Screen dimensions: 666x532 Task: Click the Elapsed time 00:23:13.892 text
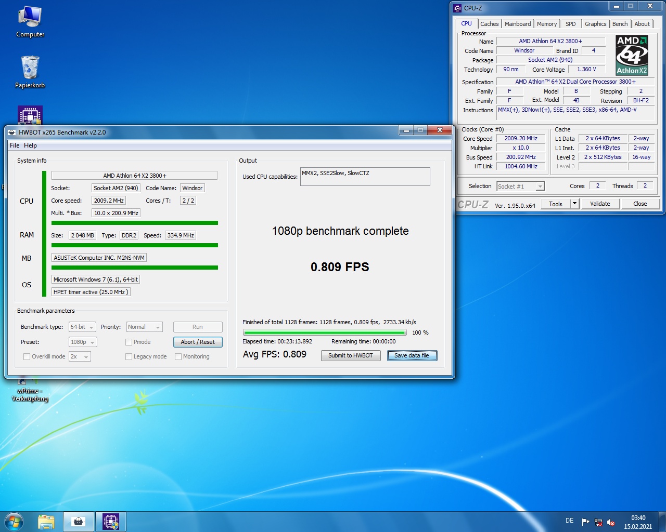tap(277, 341)
